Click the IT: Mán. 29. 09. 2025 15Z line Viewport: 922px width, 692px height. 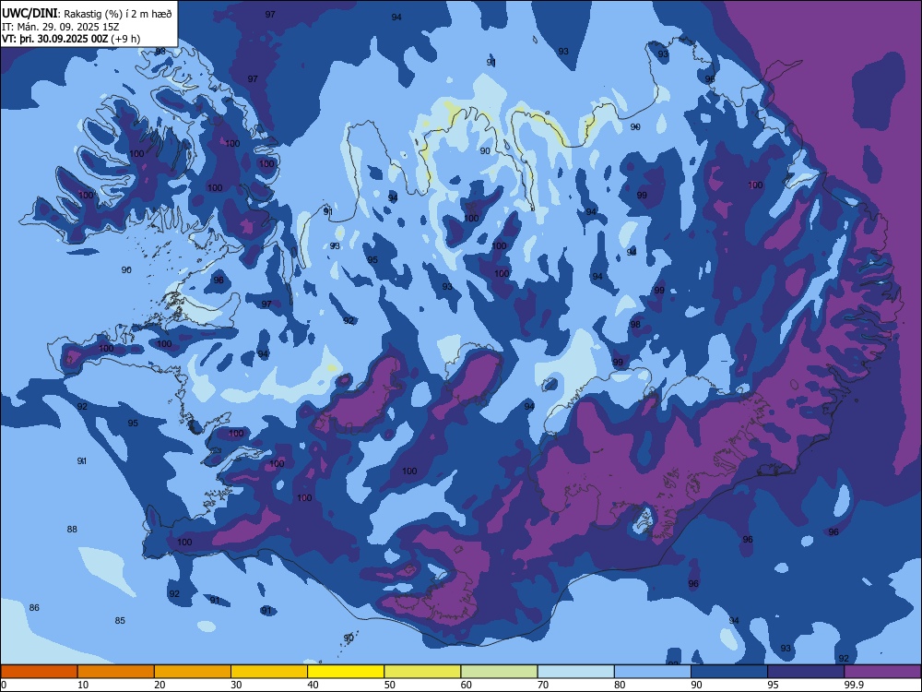pos(61,27)
